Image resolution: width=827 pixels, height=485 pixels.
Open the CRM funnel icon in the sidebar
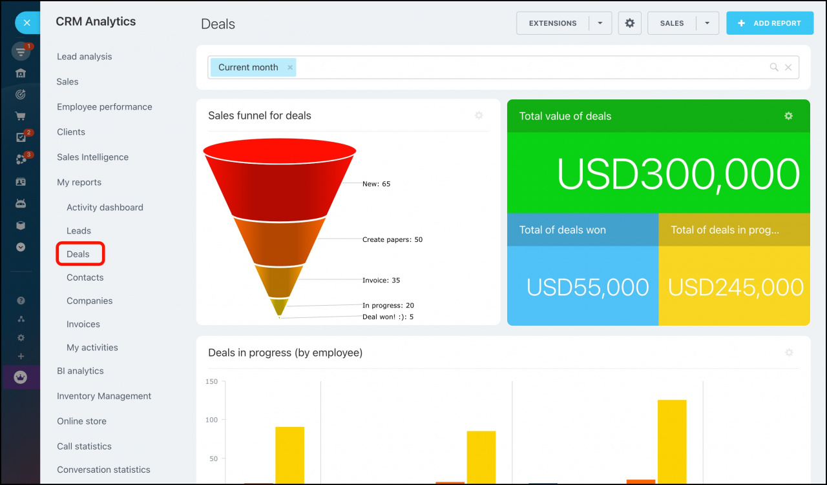click(x=21, y=52)
